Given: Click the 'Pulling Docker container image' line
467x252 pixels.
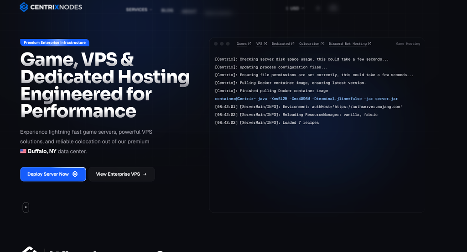Looking at the screenshot, I should (291, 83).
